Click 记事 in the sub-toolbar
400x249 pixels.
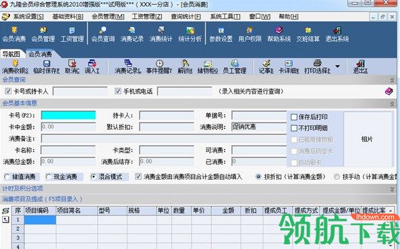coord(266,67)
